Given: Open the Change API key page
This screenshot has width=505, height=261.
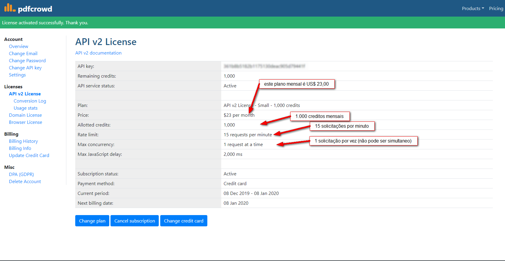Looking at the screenshot, I should click(x=25, y=68).
